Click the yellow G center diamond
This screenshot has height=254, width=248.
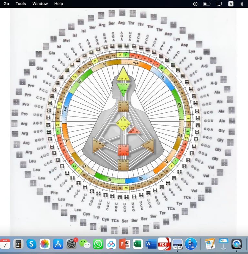click(123, 123)
